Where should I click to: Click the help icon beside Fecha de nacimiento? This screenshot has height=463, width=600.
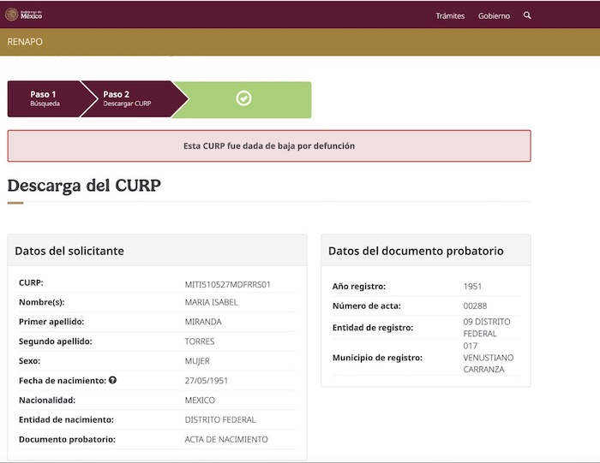pos(112,380)
